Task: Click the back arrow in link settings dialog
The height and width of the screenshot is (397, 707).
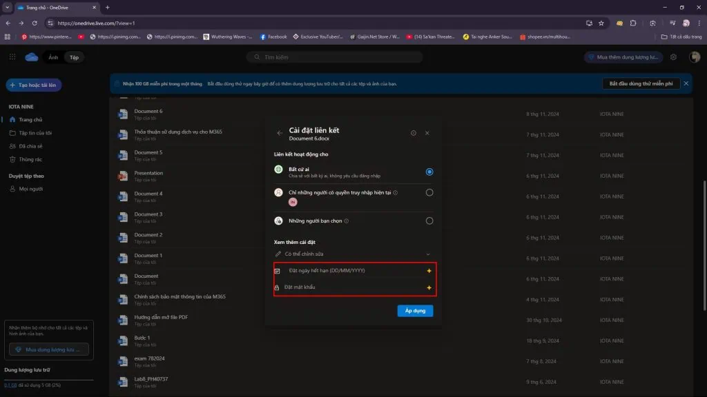Action: click(280, 133)
